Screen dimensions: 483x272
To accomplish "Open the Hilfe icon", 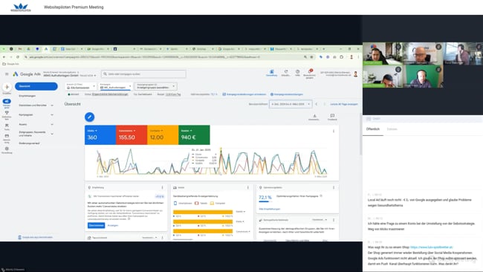I will (x=297, y=71).
